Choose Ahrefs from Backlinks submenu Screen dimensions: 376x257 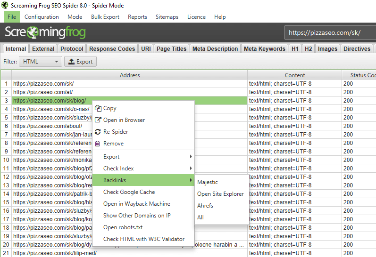click(x=222, y=206)
